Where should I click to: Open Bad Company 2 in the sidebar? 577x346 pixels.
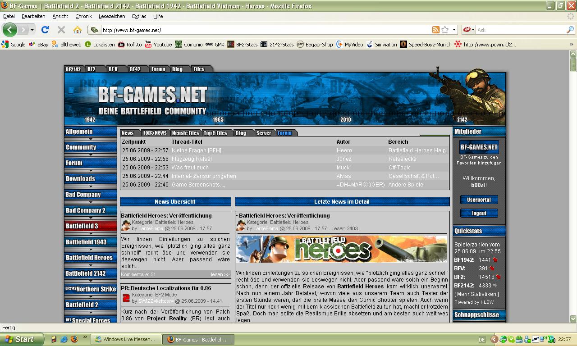91,210
